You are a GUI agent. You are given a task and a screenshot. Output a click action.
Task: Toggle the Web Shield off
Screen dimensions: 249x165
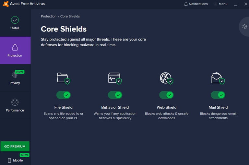point(166,95)
